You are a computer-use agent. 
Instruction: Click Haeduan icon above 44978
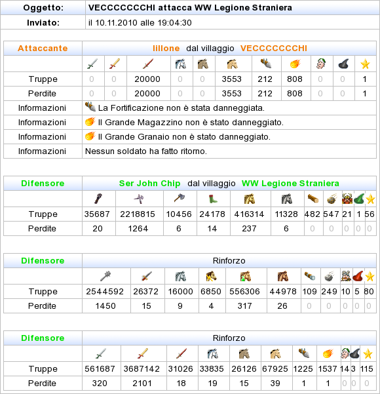pyautogui.click(x=283, y=276)
